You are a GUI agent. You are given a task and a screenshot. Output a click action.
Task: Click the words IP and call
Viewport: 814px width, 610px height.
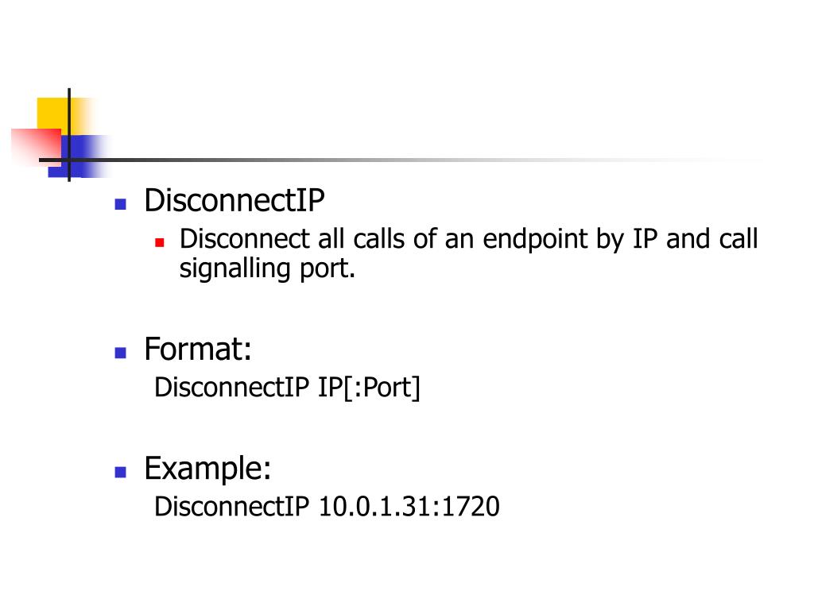tap(695, 239)
